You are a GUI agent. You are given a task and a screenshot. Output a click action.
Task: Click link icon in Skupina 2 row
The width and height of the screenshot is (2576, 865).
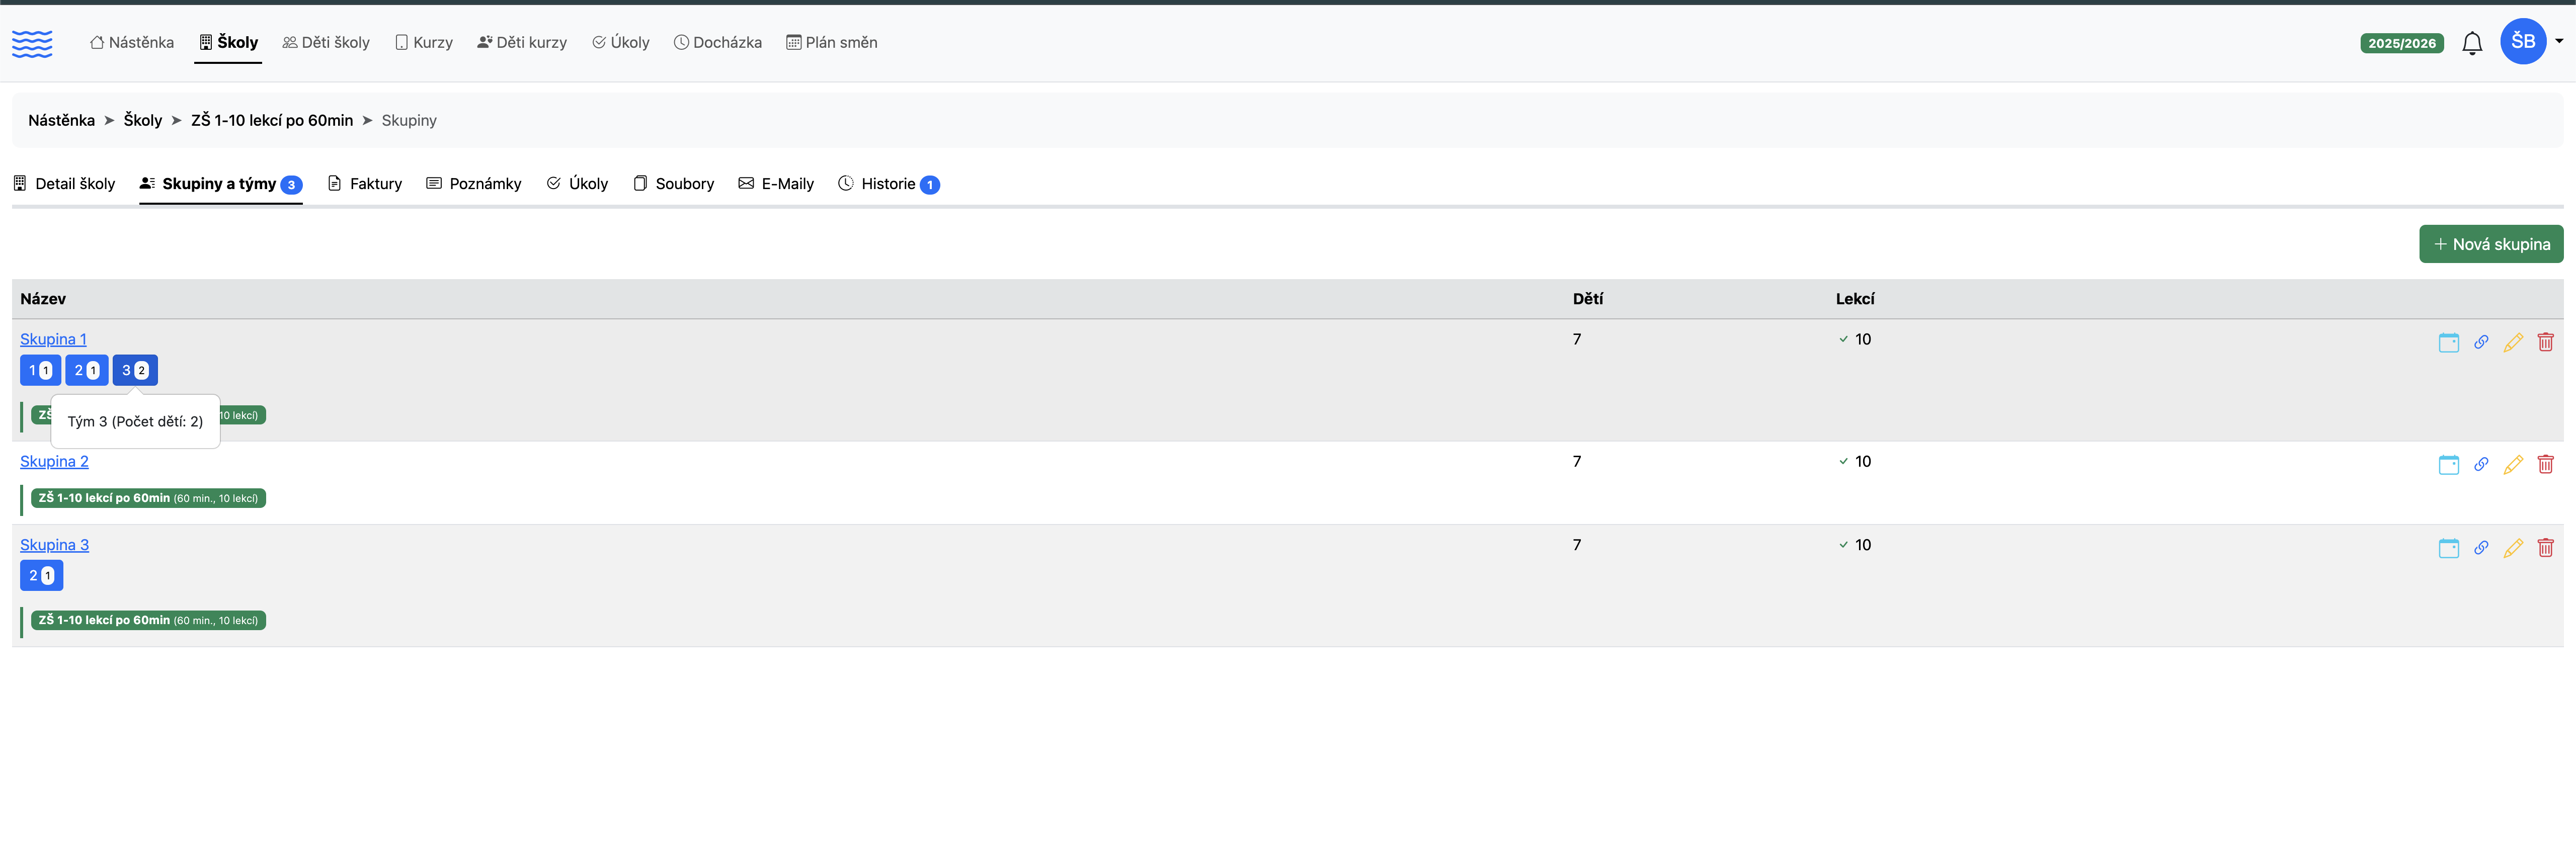pyautogui.click(x=2481, y=464)
